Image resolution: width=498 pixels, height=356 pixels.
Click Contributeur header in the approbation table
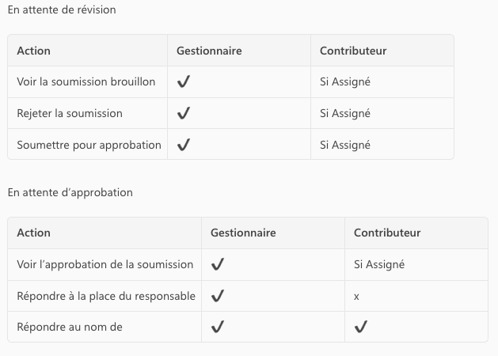[387, 233]
